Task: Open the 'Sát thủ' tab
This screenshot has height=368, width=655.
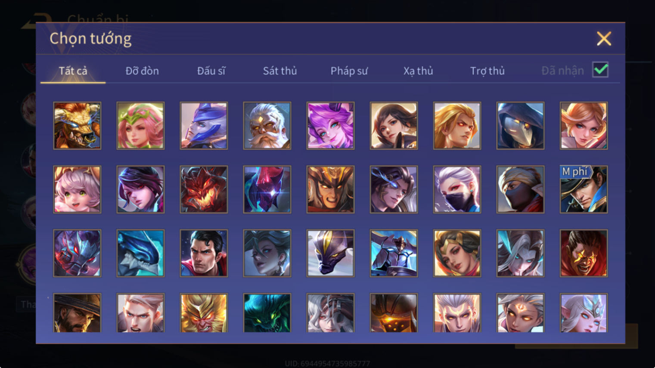Action: [x=280, y=71]
